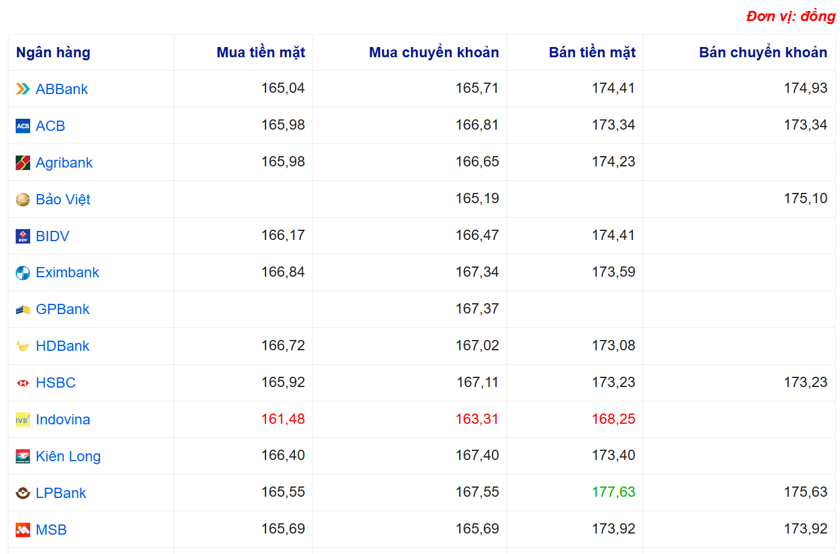Open the Eximbank link
The height and width of the screenshot is (554, 840).
[x=67, y=272]
